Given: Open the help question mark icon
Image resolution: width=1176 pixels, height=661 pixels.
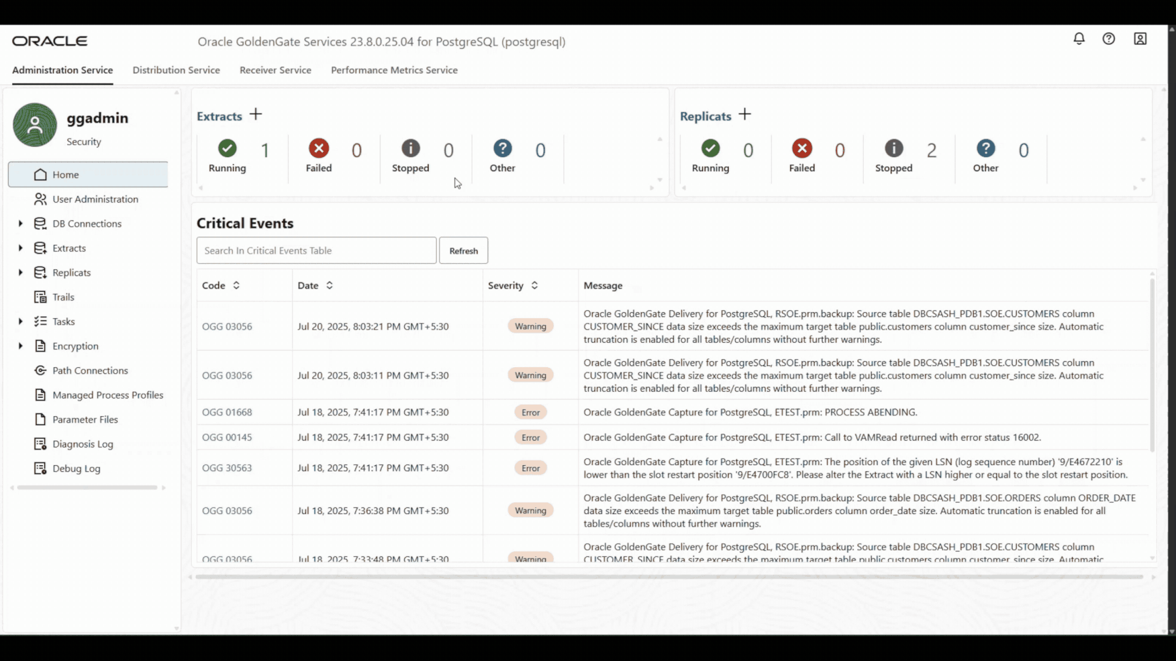Looking at the screenshot, I should click(1109, 39).
